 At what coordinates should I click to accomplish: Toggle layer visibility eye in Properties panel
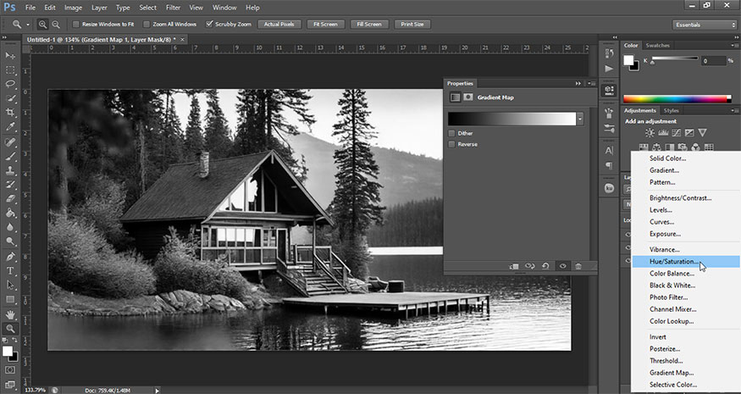click(x=563, y=266)
